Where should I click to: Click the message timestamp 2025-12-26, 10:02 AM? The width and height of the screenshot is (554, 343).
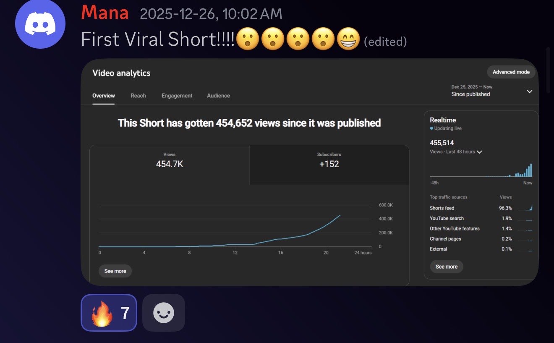click(x=211, y=14)
